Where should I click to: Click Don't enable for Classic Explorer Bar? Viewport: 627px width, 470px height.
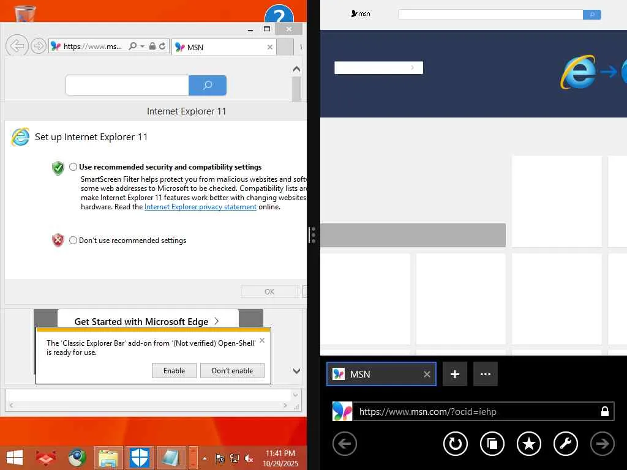[232, 370]
